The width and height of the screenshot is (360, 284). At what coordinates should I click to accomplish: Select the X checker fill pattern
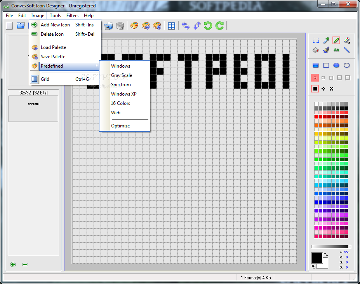click(331, 89)
